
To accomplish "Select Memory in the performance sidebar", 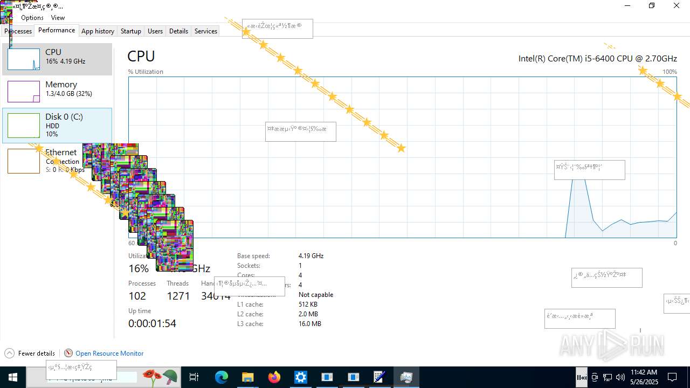I will [57, 92].
